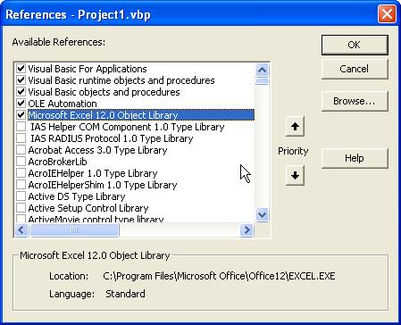Uncheck OLE Automation reference

coord(21,104)
